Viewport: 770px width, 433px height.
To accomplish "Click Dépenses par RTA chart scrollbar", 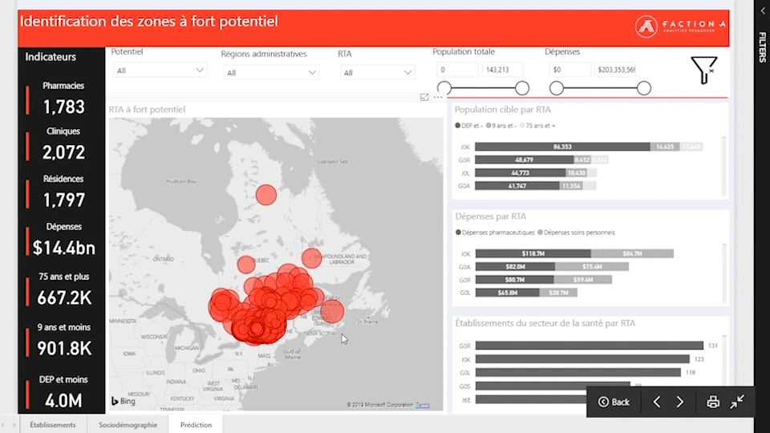I will point(723,273).
